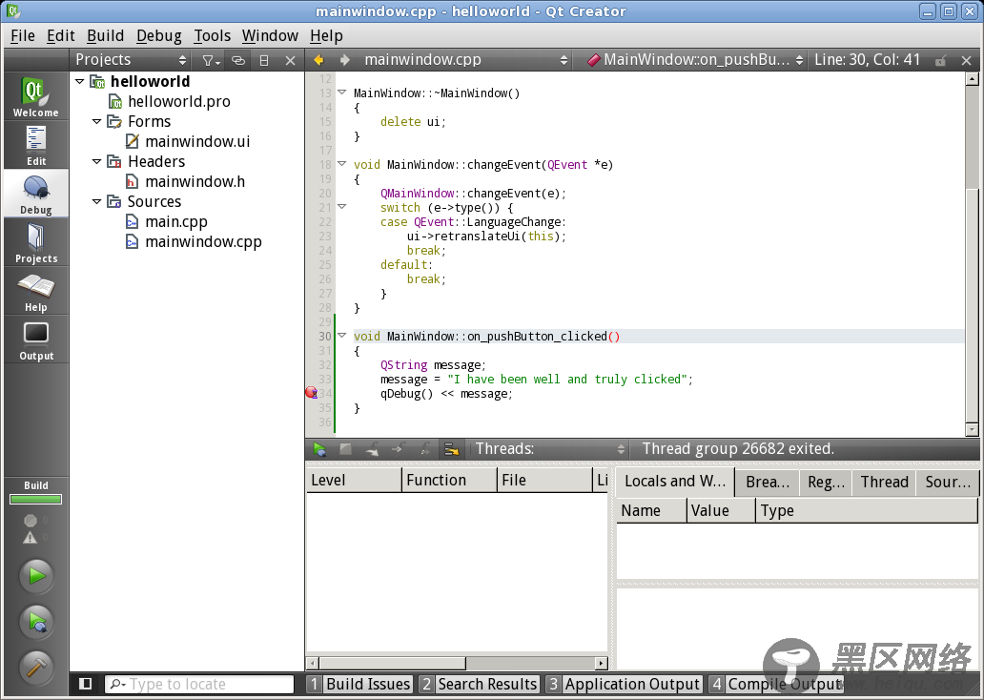Show the Search Results pane
This screenshot has height=700, width=984.
(x=480, y=684)
